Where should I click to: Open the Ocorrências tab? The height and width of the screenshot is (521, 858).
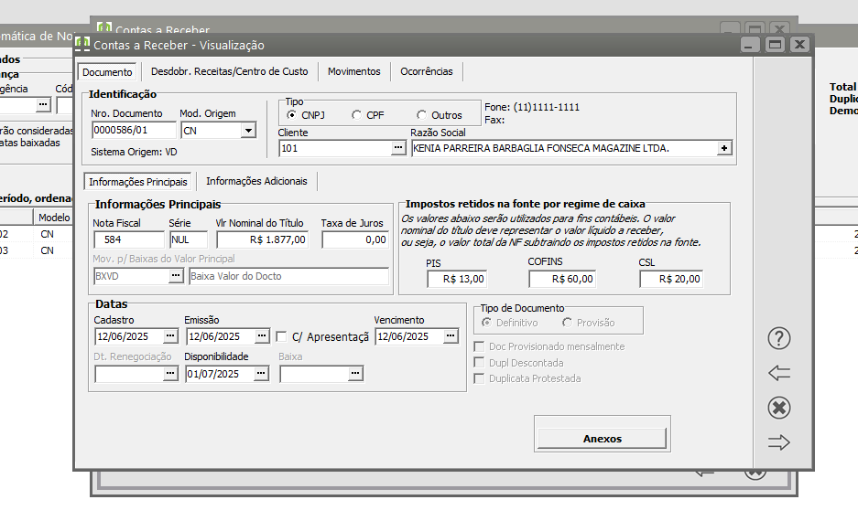(427, 71)
